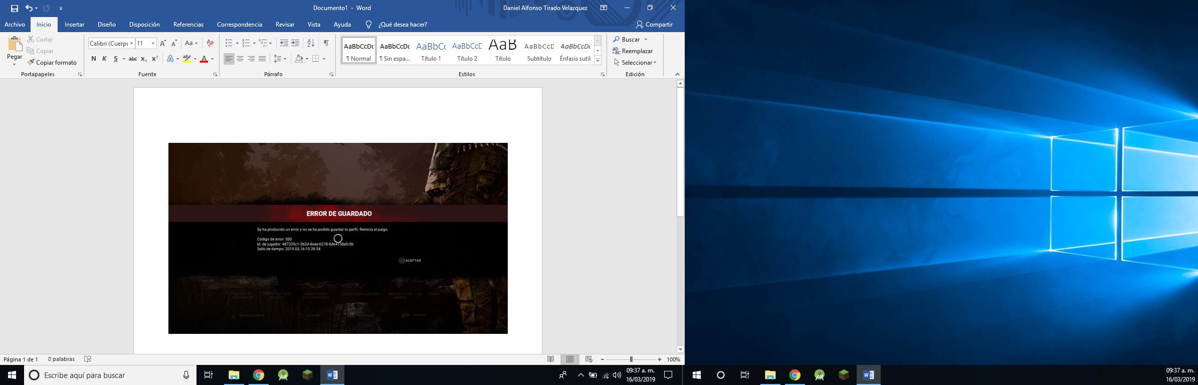Clear all formatting with the eraser icon
The image size is (1198, 385).
(210, 44)
